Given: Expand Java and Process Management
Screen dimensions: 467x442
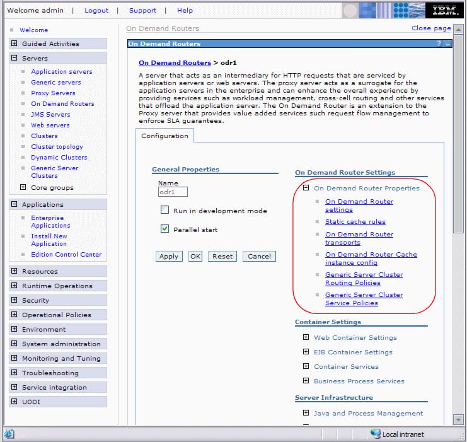Looking at the screenshot, I should [306, 413].
